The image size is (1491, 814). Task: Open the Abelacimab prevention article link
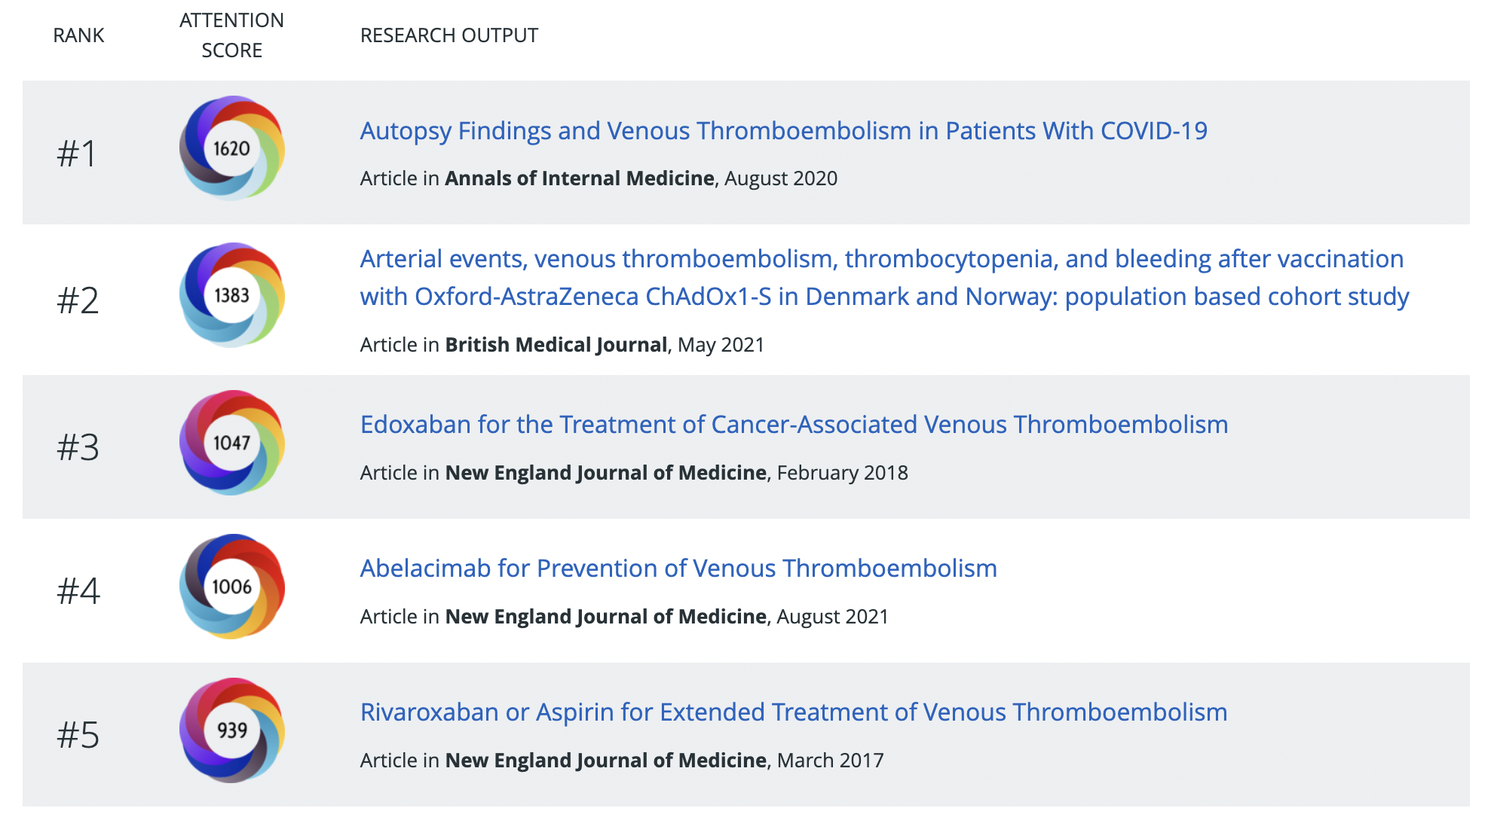[x=678, y=569]
